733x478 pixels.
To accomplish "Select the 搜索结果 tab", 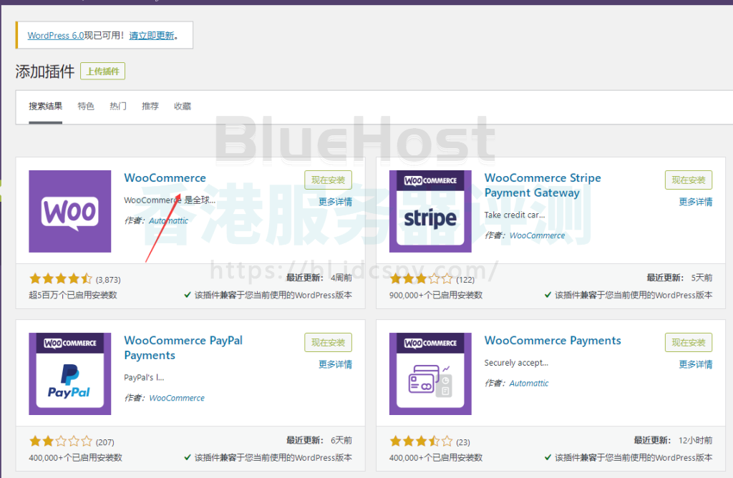I will click(x=45, y=106).
